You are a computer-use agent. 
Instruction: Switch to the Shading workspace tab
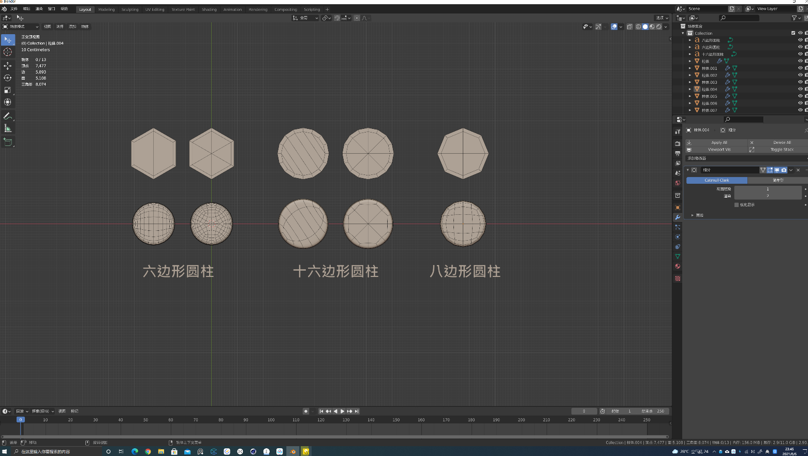209,9
